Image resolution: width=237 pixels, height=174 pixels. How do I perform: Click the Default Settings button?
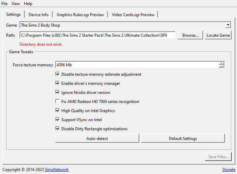click(183, 138)
